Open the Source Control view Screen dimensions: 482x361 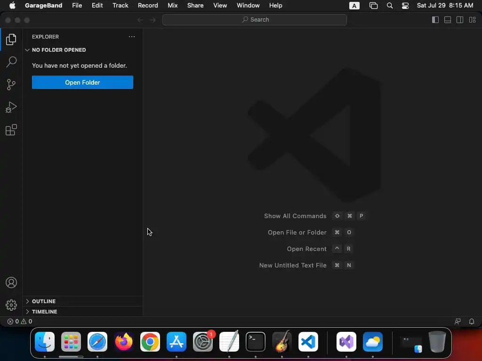coord(11,85)
